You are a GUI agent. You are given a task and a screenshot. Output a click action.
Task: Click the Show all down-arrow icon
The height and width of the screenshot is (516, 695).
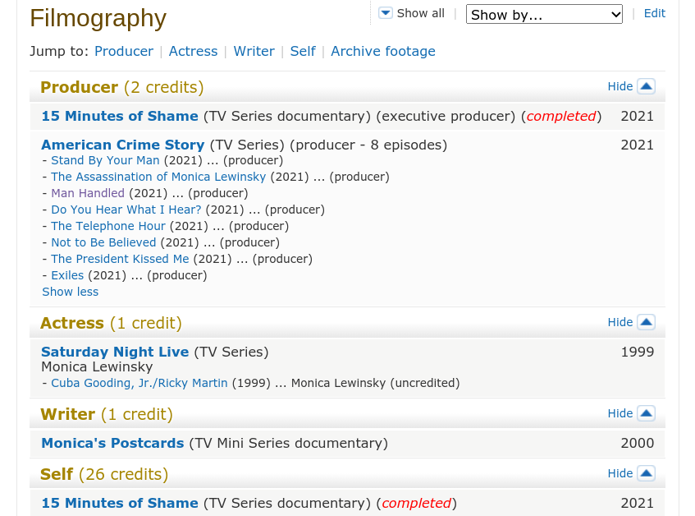point(386,13)
